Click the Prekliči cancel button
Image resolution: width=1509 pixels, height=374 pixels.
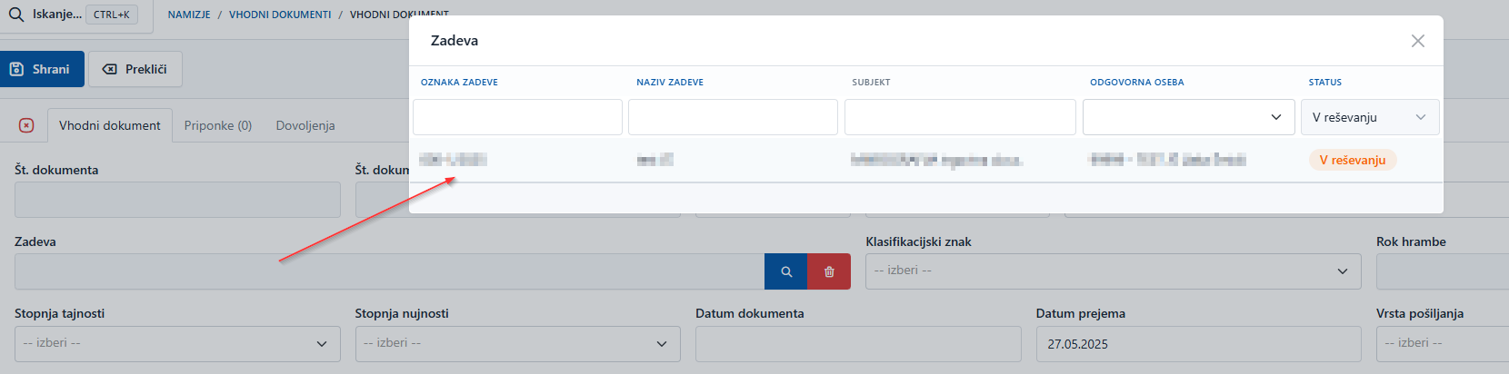coord(135,69)
